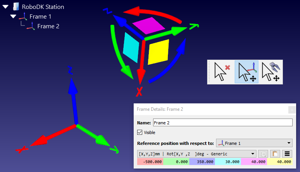Select Frame 1 in the station tree
Screen dimensions: 300x172
click(x=40, y=17)
